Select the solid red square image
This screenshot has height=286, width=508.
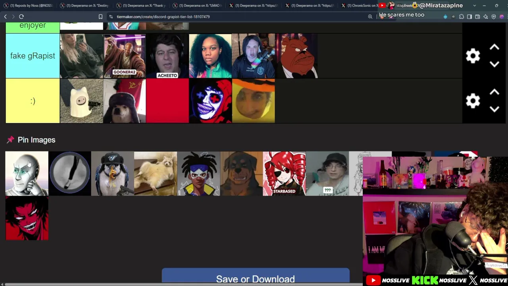pos(167,101)
